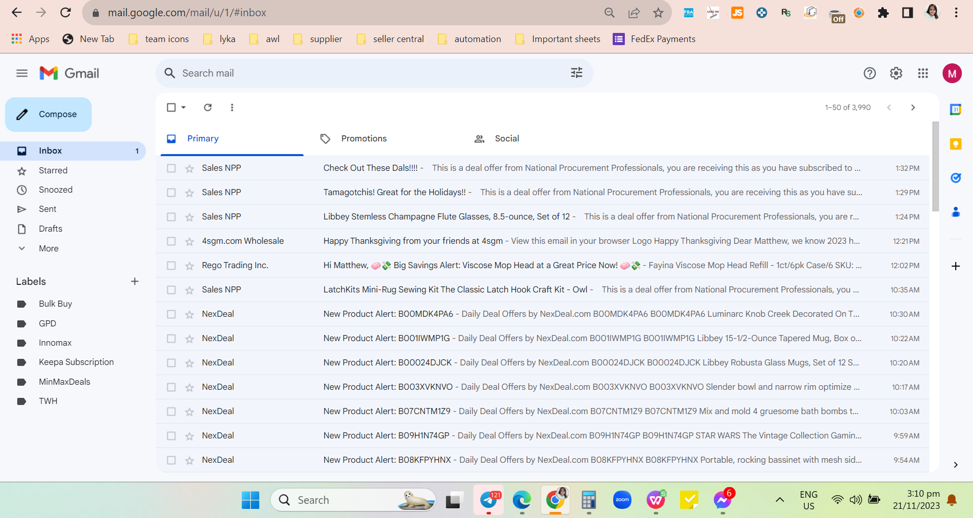The image size is (973, 518).
Task: Open Chrome extensions puzzle icon
Action: click(883, 13)
